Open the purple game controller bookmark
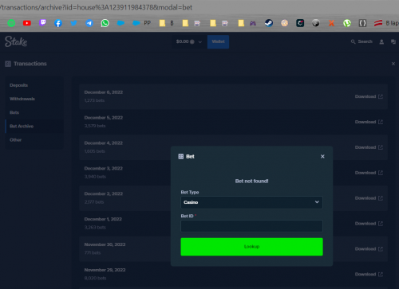Image resolution: width=399 pixels, height=289 pixels. click(x=253, y=23)
